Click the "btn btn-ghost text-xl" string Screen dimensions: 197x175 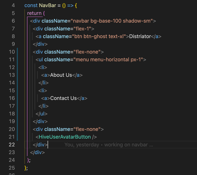click(99, 36)
